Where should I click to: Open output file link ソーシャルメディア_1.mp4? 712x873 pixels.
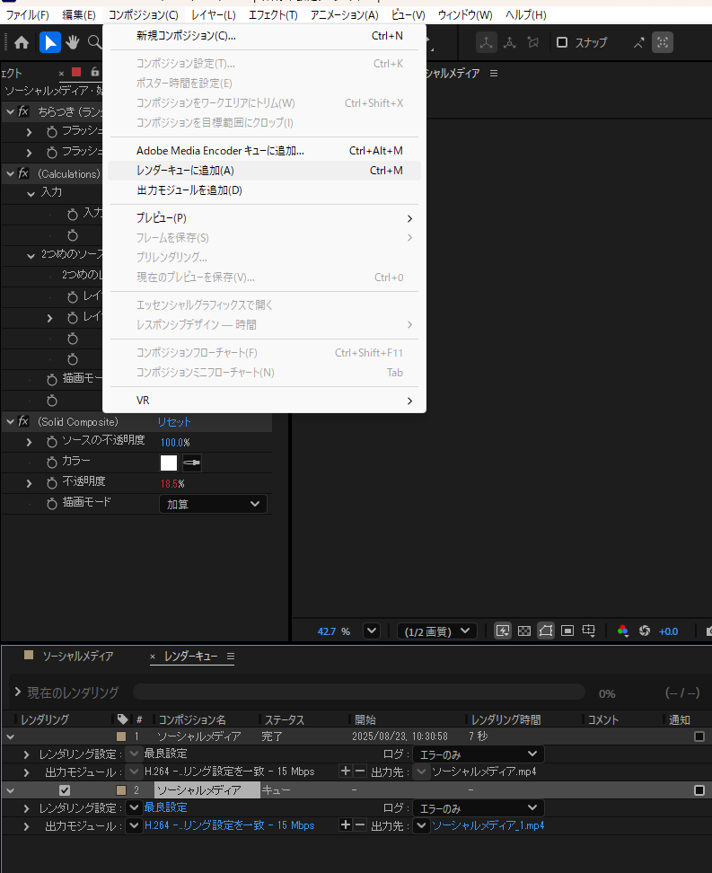488,825
